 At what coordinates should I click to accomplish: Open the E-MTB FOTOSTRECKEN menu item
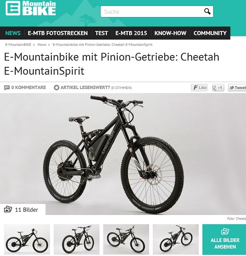[x=58, y=33]
